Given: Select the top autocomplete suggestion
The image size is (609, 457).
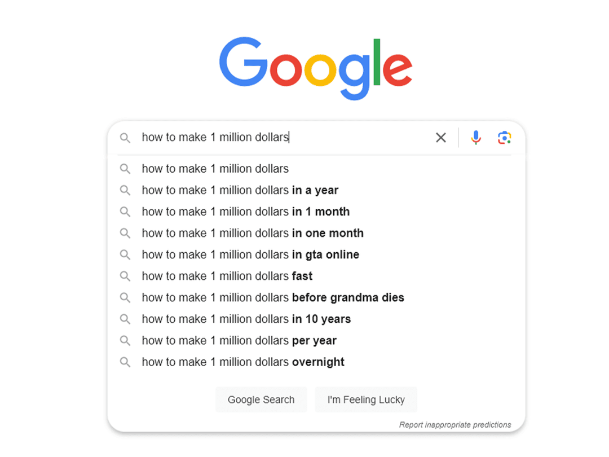Looking at the screenshot, I should (215, 168).
